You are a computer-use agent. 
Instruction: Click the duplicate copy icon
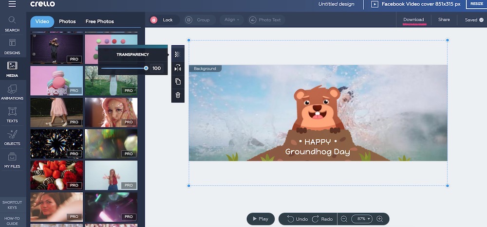[x=178, y=82]
